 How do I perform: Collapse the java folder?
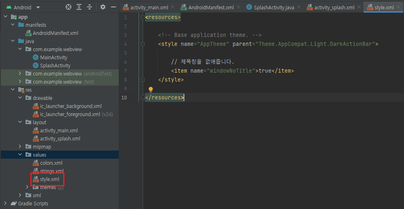coord(13,41)
